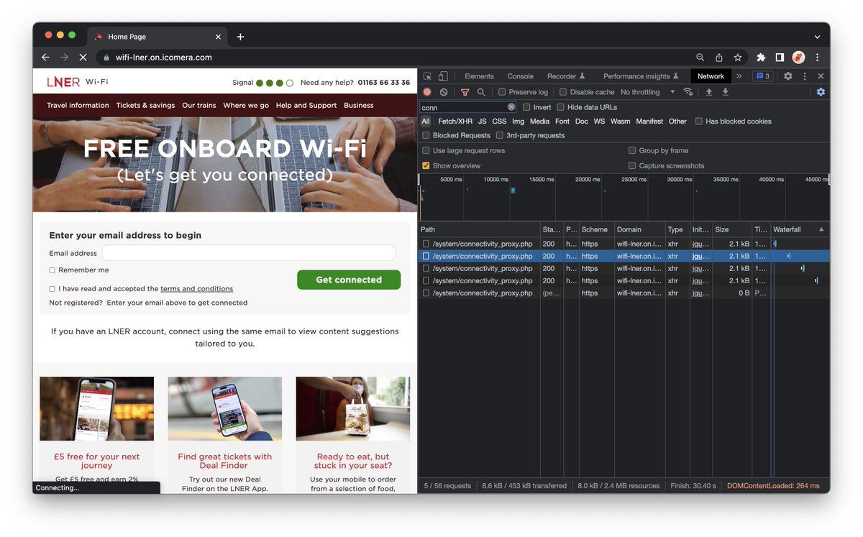Open the Chrome three-dot menu

click(817, 58)
